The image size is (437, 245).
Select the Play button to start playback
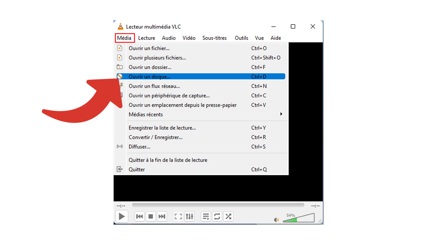click(x=122, y=216)
